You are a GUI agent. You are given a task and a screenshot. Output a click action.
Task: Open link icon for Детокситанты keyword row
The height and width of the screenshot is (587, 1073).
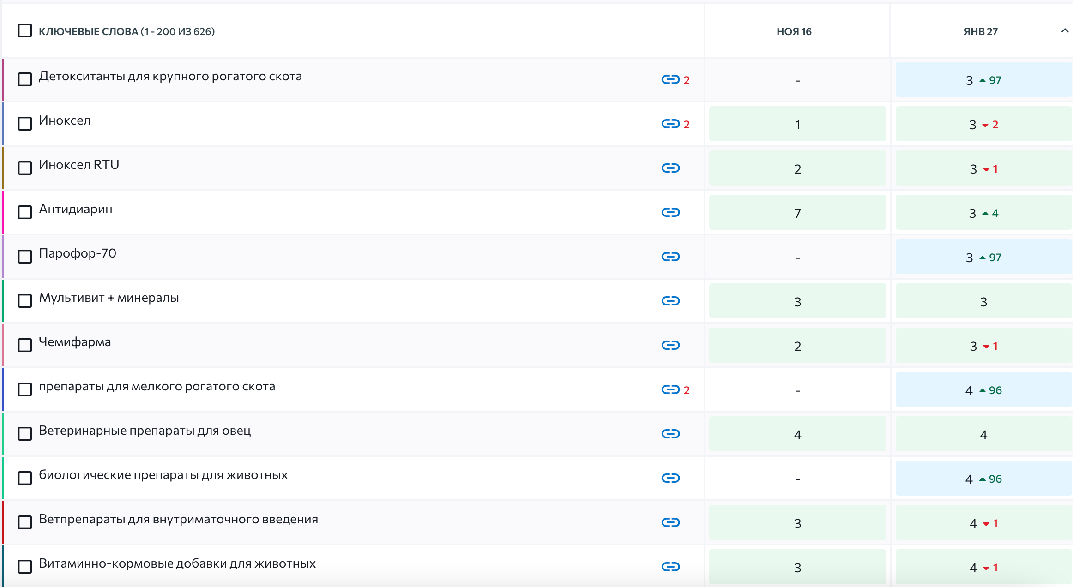(x=670, y=79)
